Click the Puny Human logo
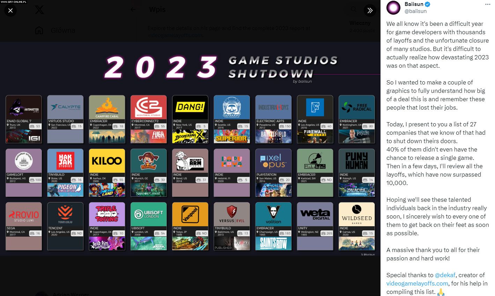Screen dimensions: 495x296 (357, 161)
